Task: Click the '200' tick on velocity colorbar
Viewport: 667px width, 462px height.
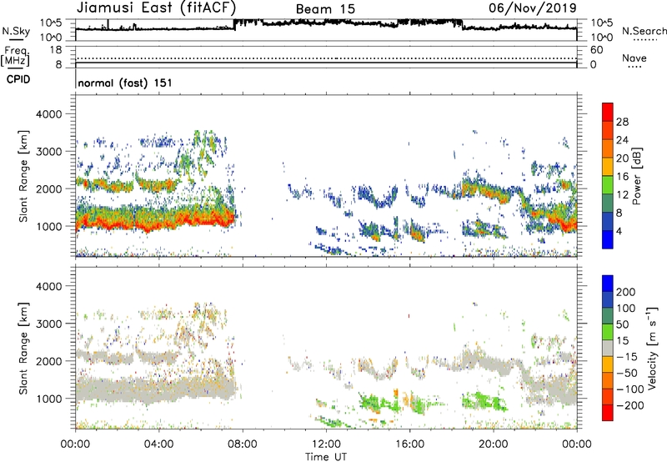Action: pos(626,292)
